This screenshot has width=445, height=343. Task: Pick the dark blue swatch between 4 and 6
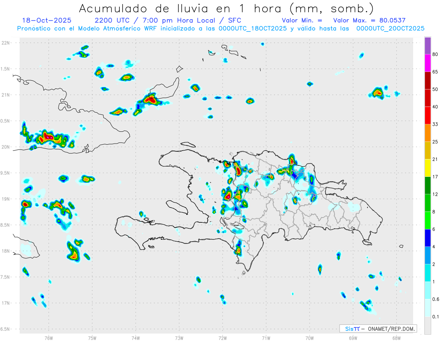pos(428,238)
